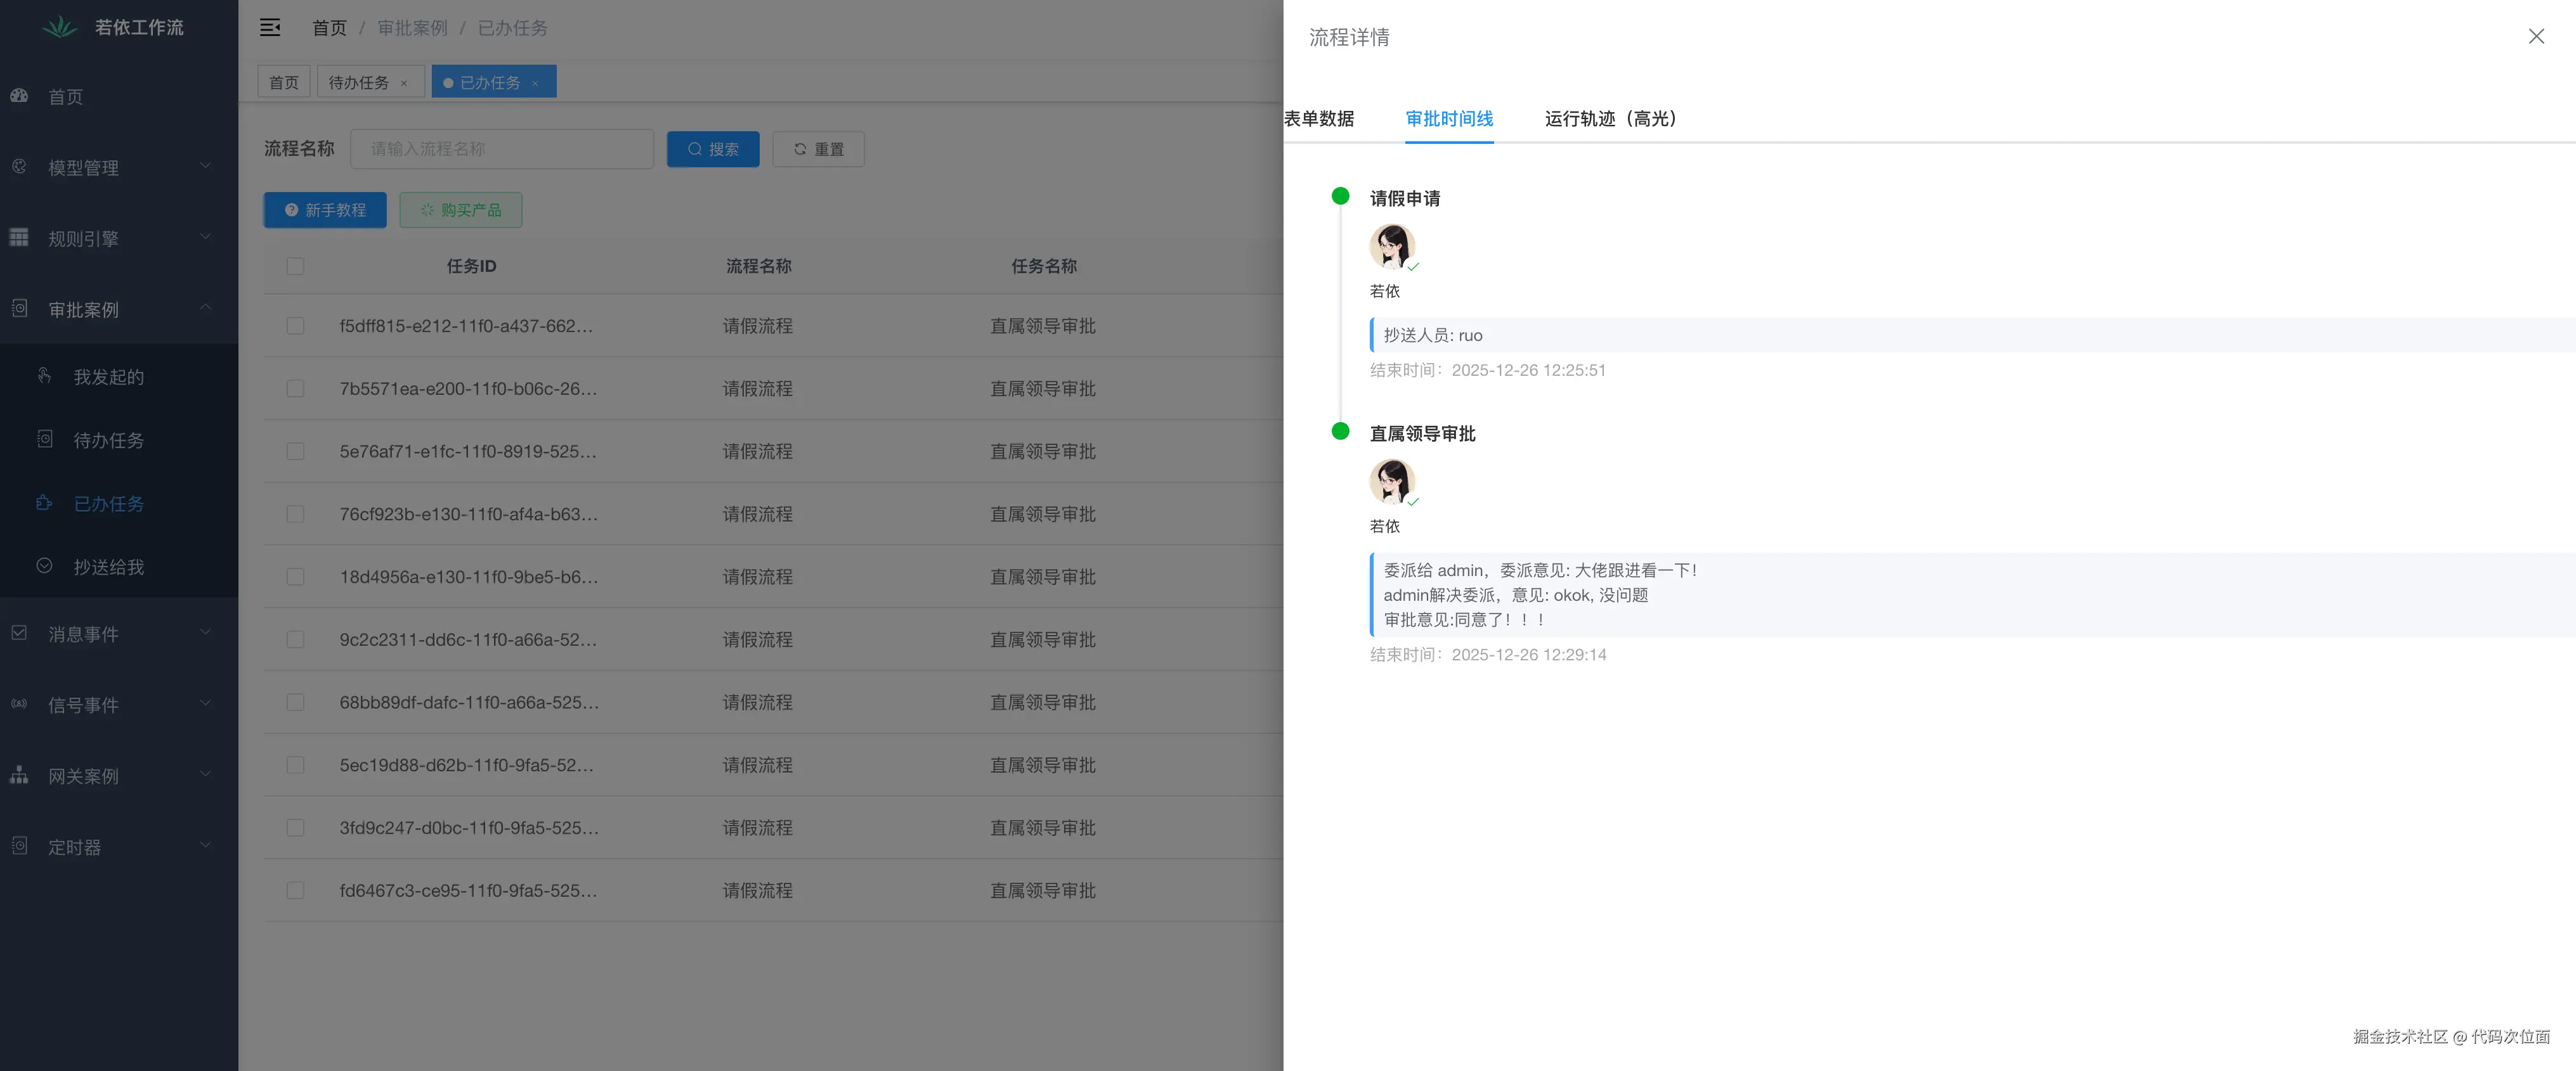Click the 搜索 search button

click(713, 149)
